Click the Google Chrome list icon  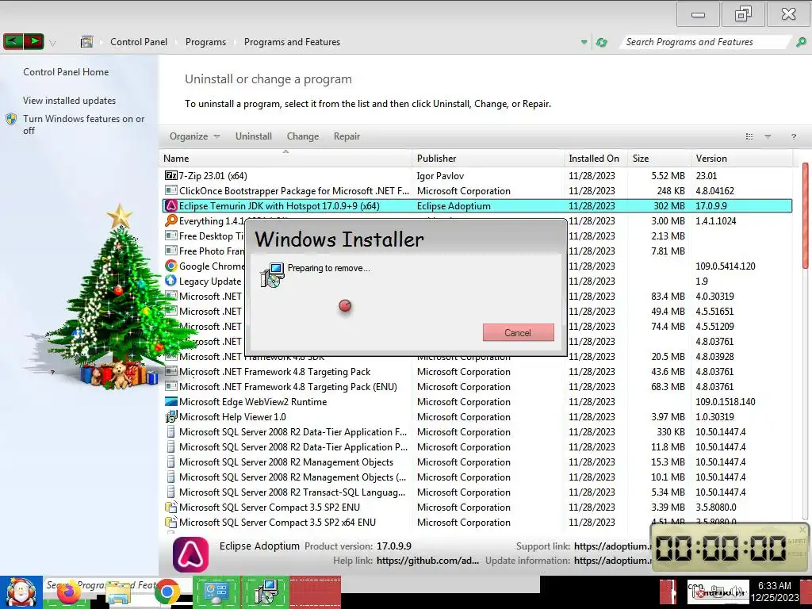[171, 266]
